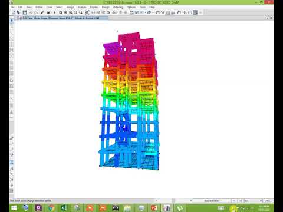Click the Start Animation button
This screenshot has height=212, width=283.
[212, 201]
